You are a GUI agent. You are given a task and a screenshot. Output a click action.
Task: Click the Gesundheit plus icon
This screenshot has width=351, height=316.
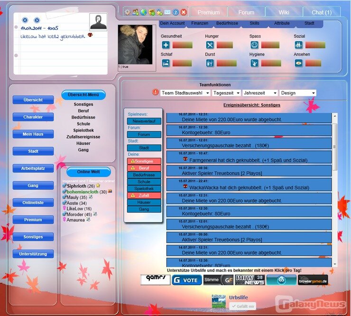[166, 45]
